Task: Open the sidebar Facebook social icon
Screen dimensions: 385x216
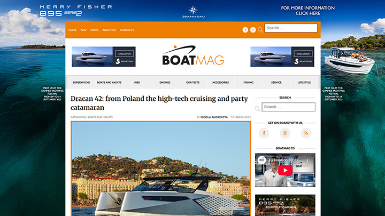Action: (264, 133)
